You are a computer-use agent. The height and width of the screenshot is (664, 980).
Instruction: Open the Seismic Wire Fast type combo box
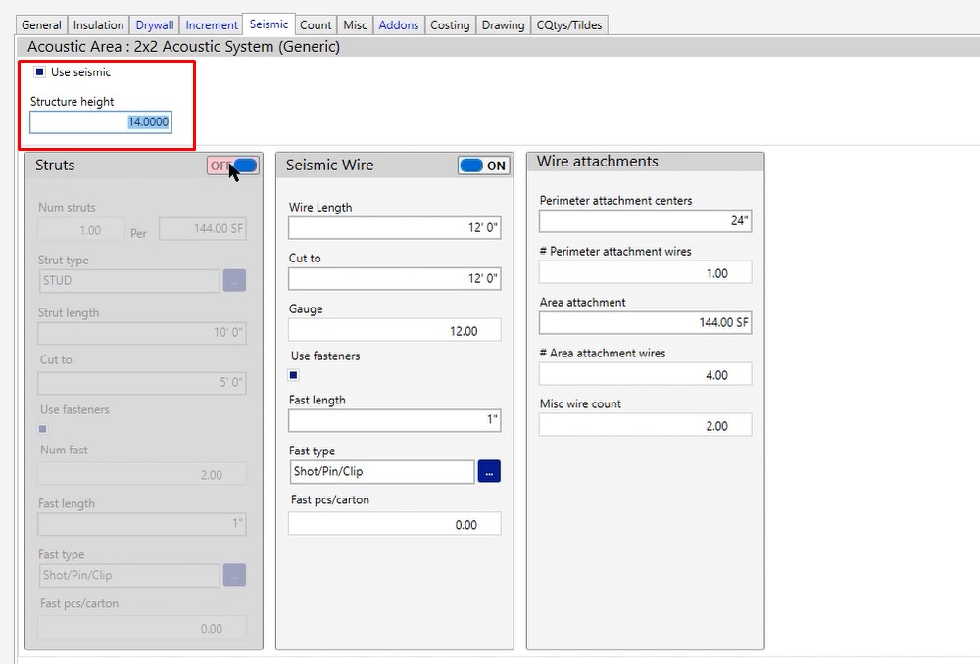coord(381,471)
